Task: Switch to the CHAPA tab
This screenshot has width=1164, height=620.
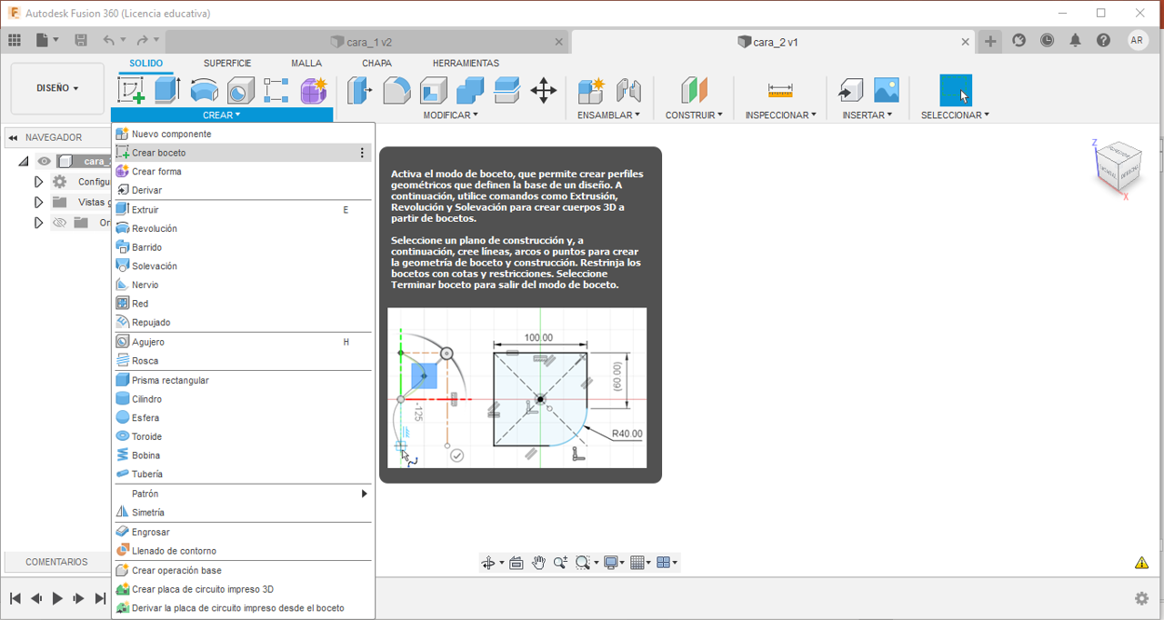Action: click(x=376, y=64)
